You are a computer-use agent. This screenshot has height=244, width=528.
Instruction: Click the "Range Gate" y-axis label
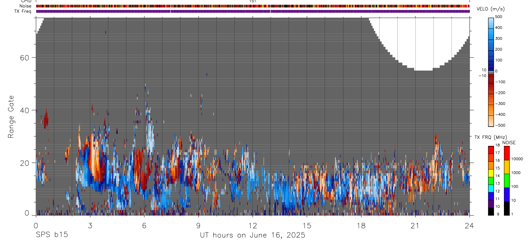pos(11,117)
